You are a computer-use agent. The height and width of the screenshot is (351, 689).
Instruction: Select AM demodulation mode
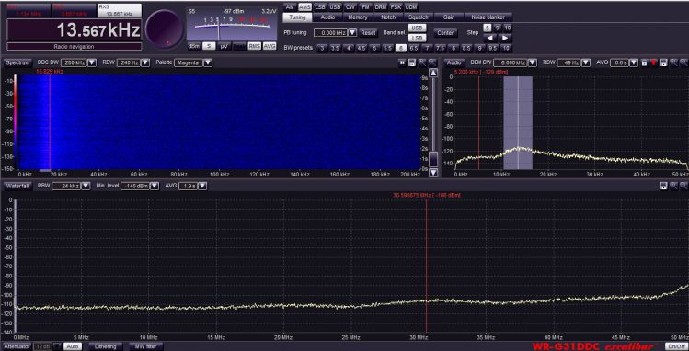(290, 7)
